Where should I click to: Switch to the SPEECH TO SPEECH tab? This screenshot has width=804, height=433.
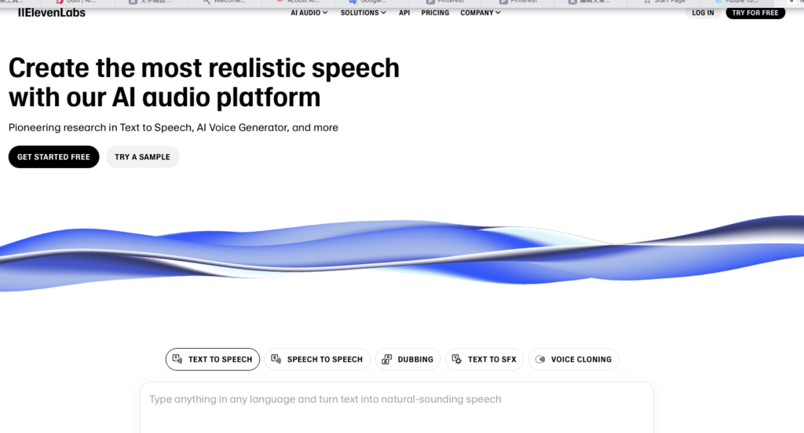coord(317,359)
